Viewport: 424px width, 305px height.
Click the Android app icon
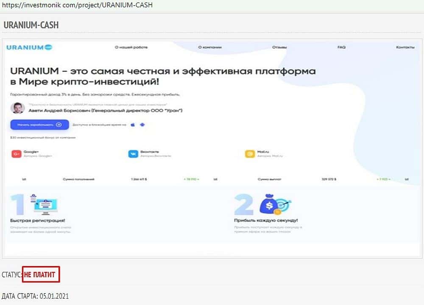(x=142, y=125)
